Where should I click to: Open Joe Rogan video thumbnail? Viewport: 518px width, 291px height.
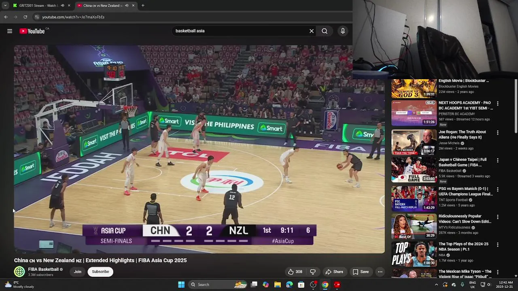coord(414,142)
